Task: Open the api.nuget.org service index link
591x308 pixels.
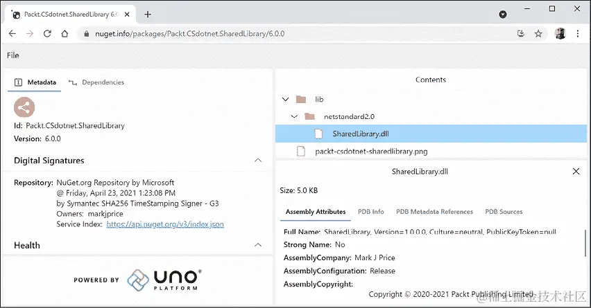Action: (x=165, y=224)
